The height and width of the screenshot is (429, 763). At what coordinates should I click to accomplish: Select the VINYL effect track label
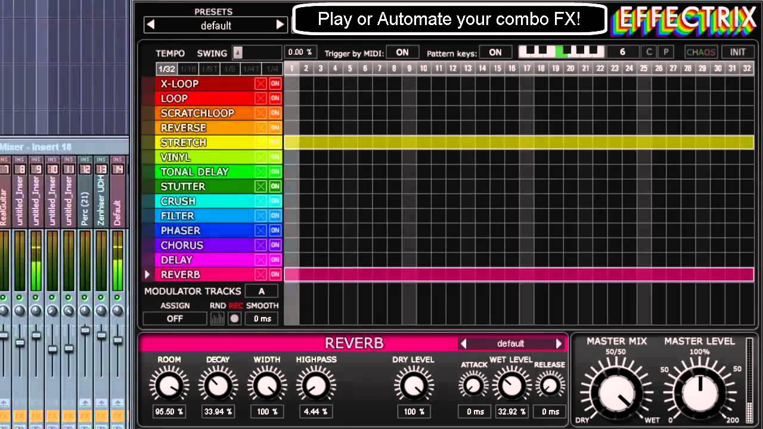coord(175,157)
